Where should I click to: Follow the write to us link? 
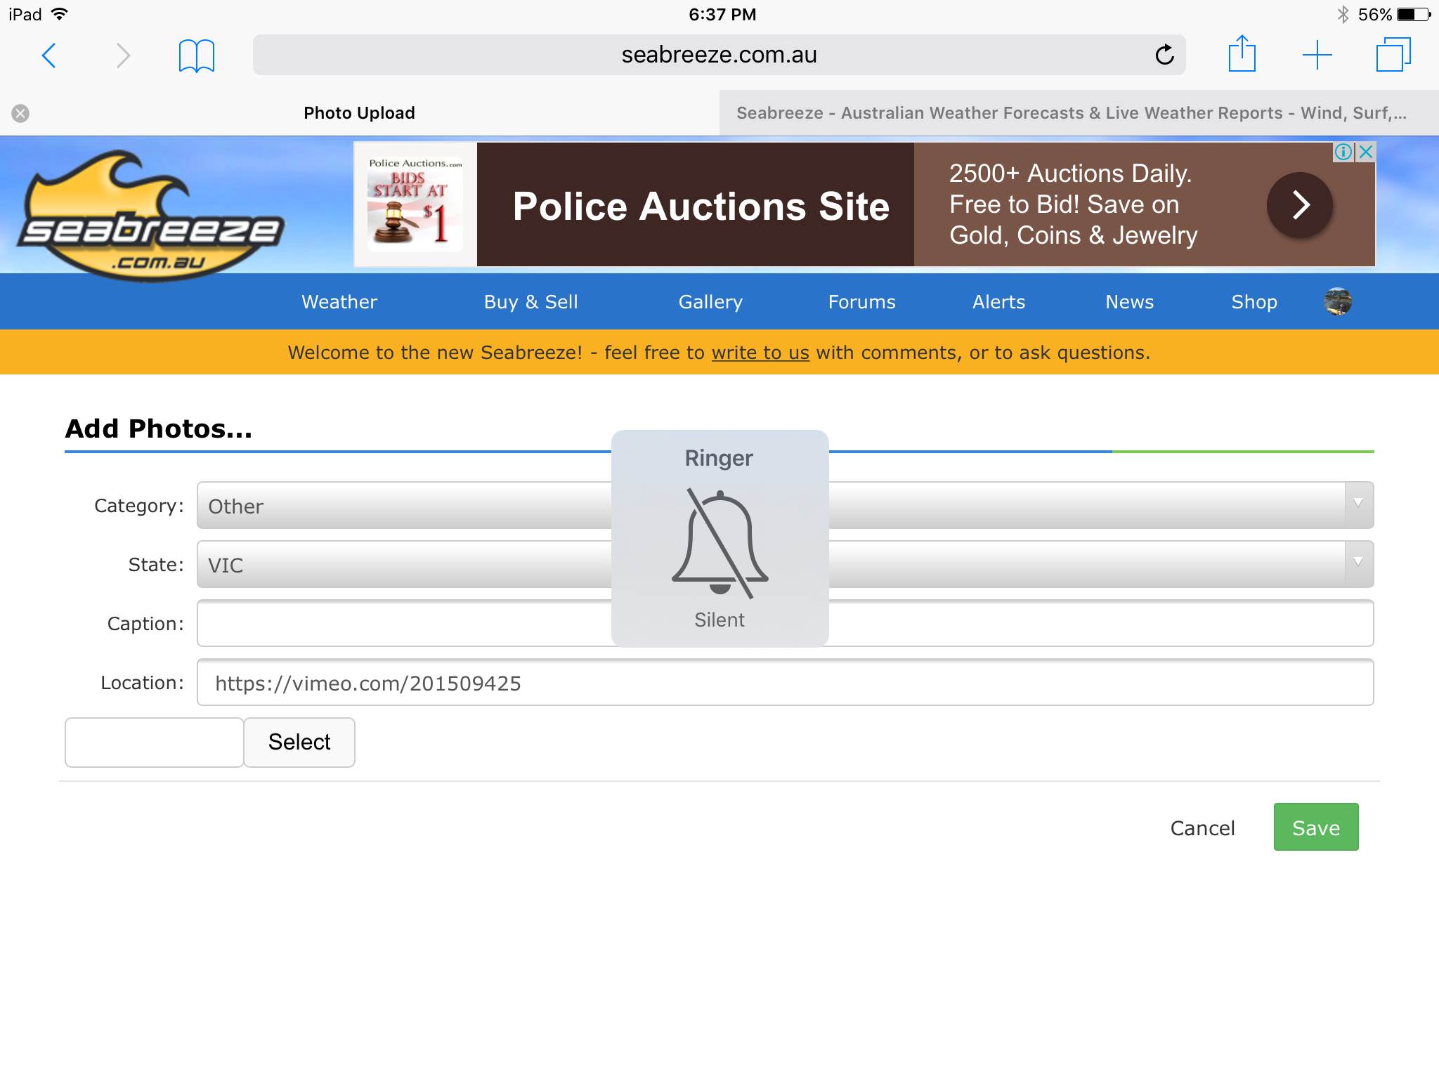(x=760, y=353)
